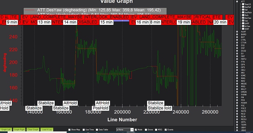The image size is (253, 133).
Task: Select the POS item in the tree
Action: pyautogui.click(x=243, y=100)
